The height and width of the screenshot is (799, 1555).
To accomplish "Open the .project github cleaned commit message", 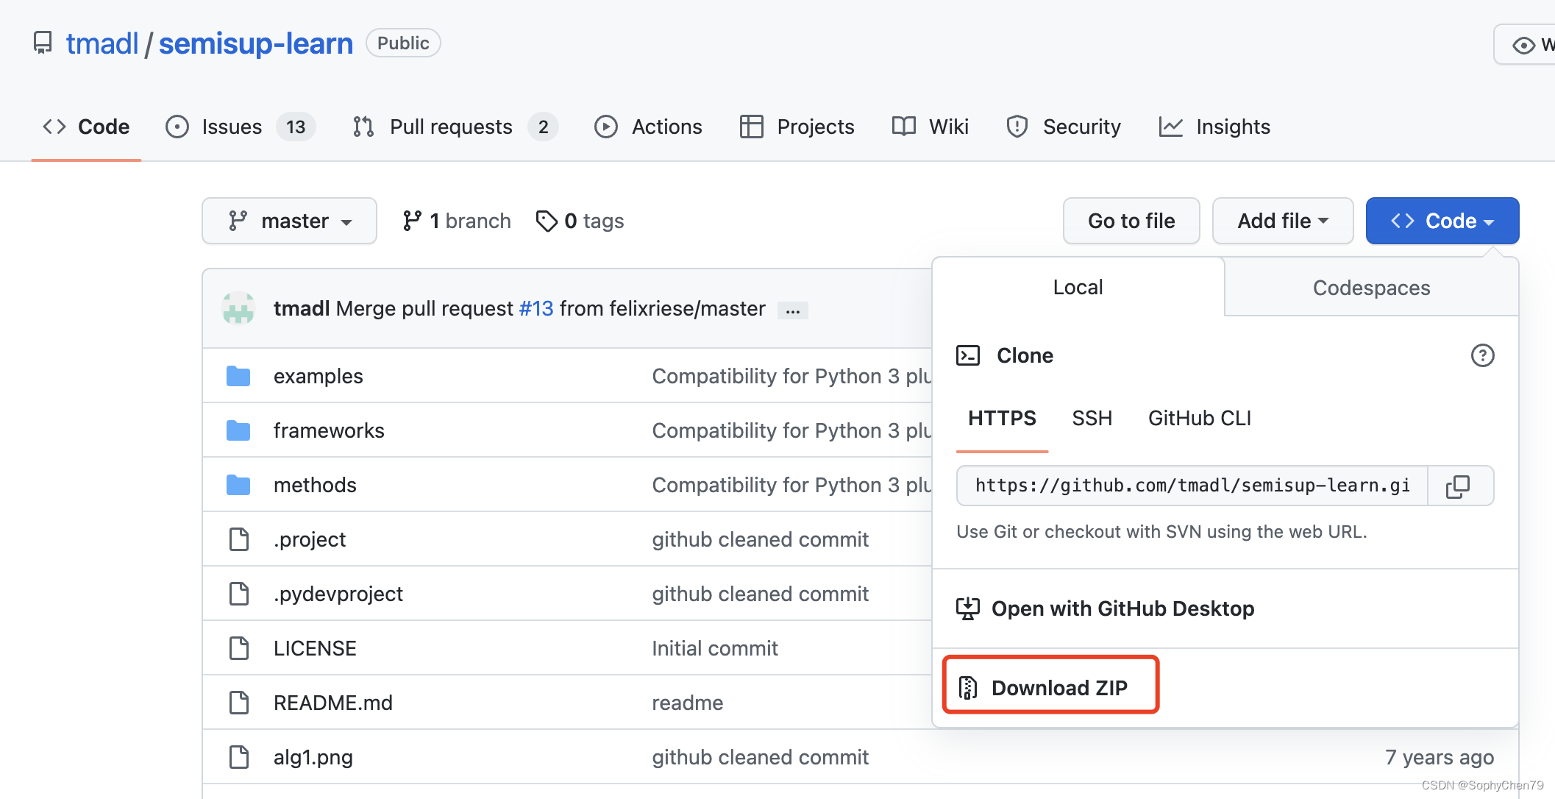I will coord(761,539).
